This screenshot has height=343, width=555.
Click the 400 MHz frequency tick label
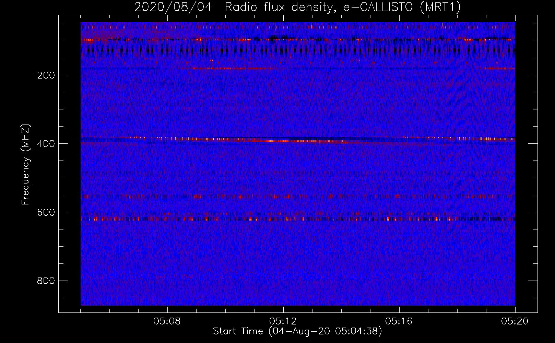click(46, 144)
